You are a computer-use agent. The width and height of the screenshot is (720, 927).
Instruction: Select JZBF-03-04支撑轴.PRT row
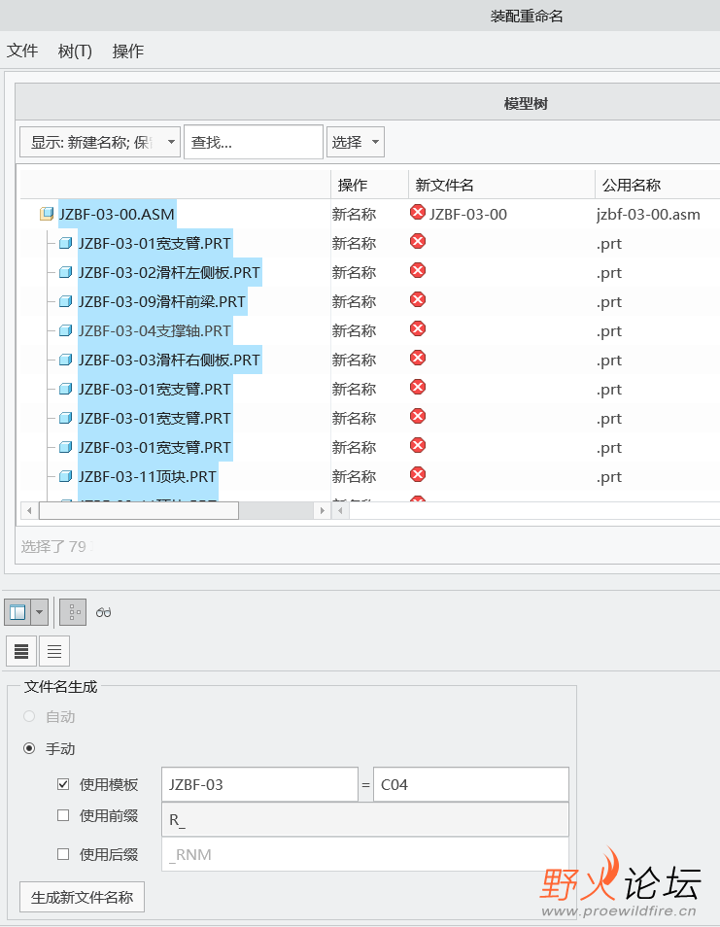pyautogui.click(x=154, y=330)
